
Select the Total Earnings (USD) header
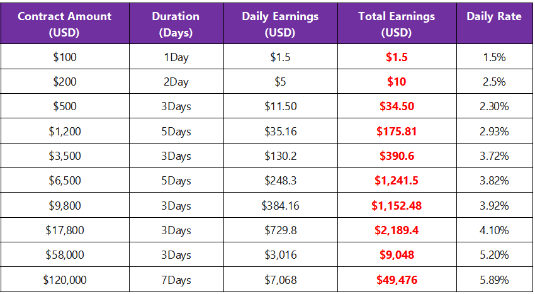(397, 24)
